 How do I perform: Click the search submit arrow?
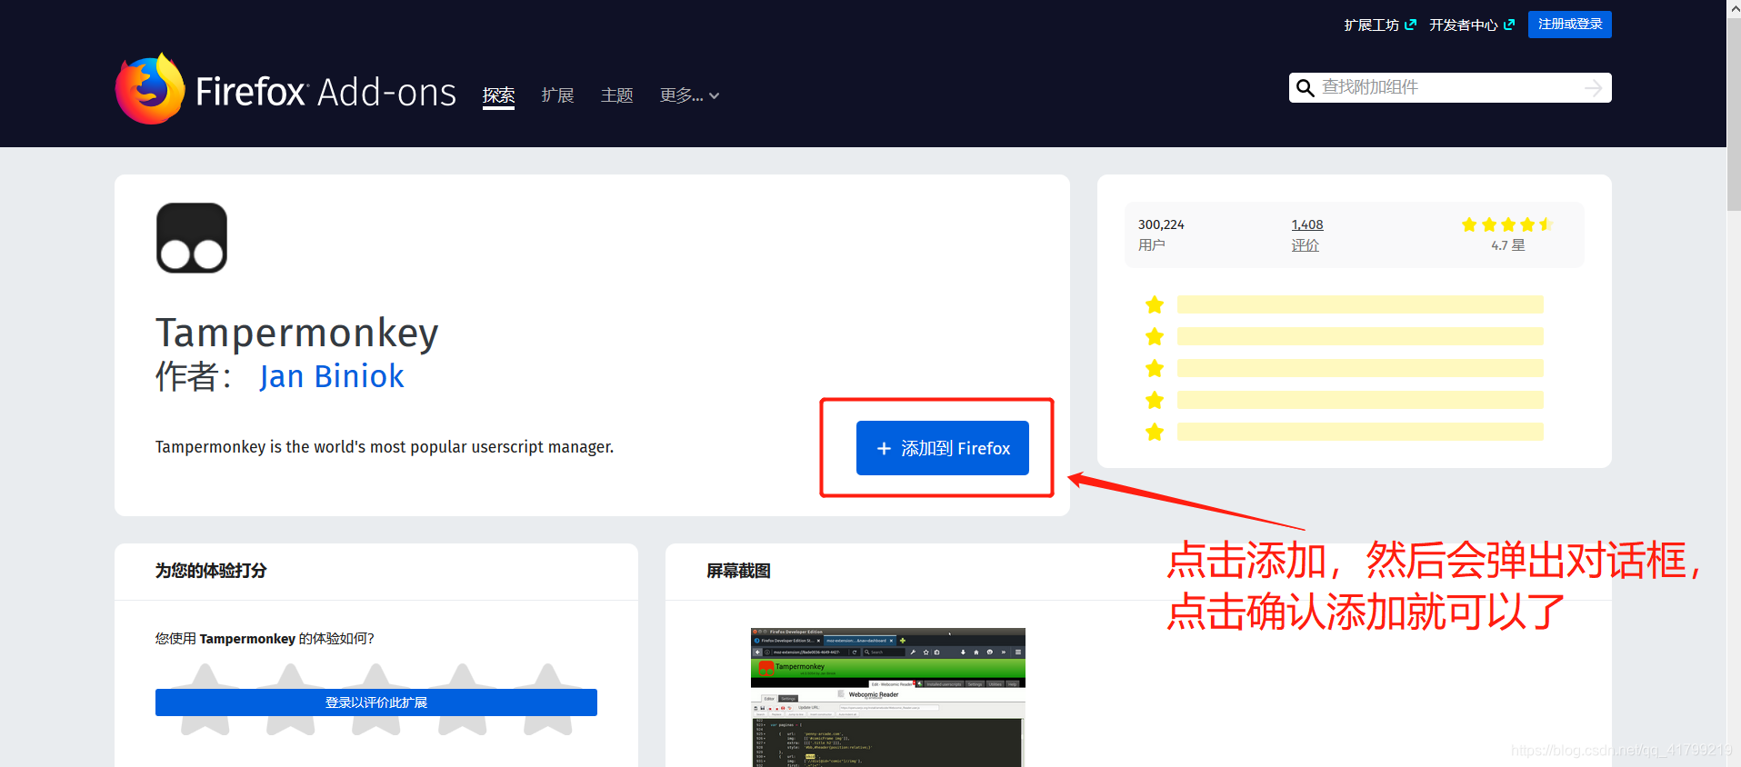point(1593,88)
